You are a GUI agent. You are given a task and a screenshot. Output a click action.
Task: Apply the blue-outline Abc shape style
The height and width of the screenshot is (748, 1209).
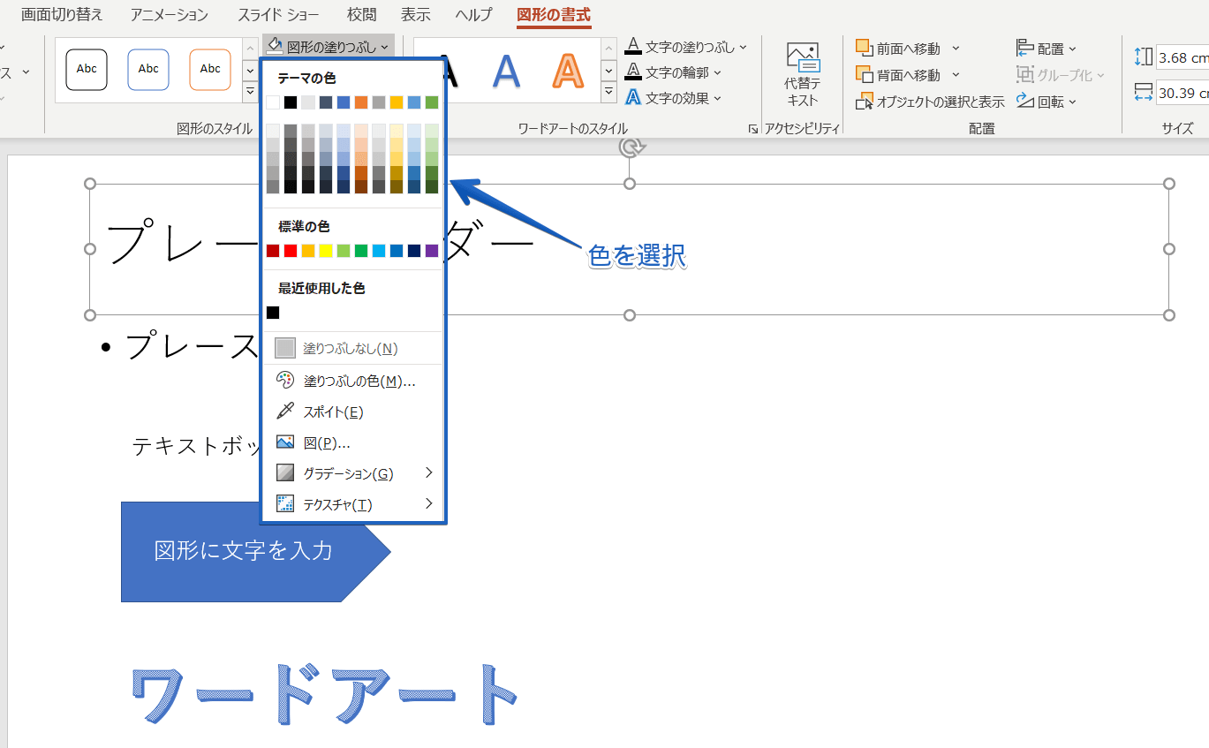pyautogui.click(x=148, y=69)
